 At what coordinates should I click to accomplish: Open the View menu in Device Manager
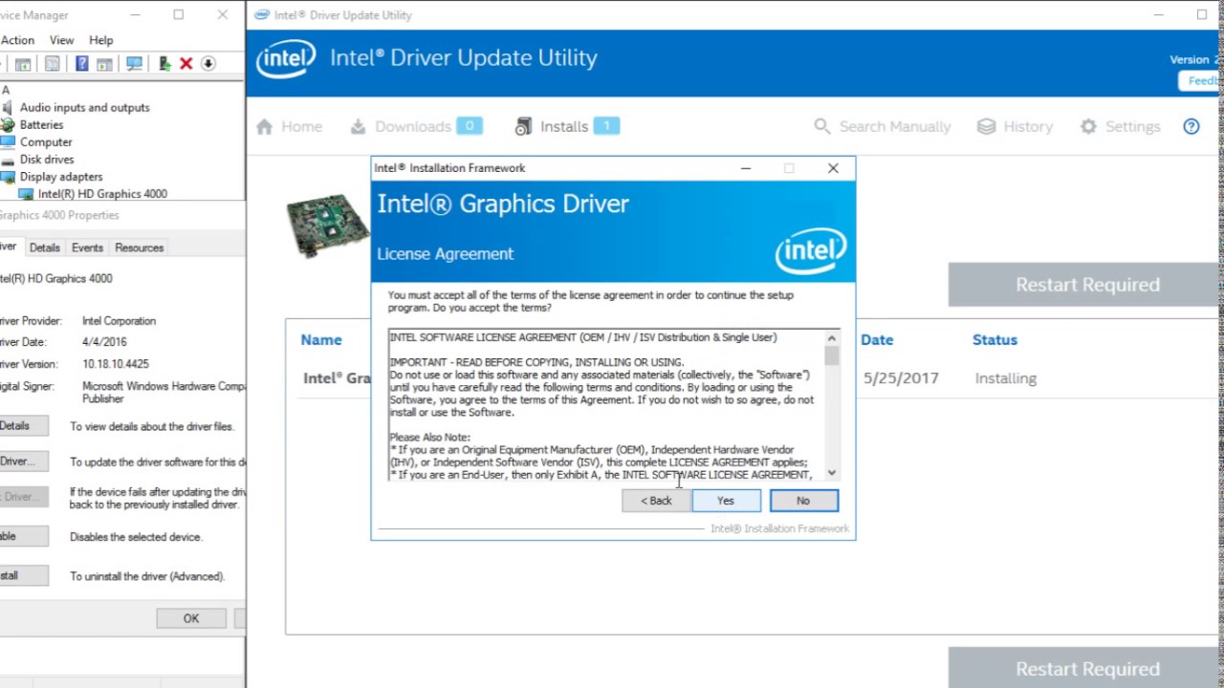tap(62, 40)
